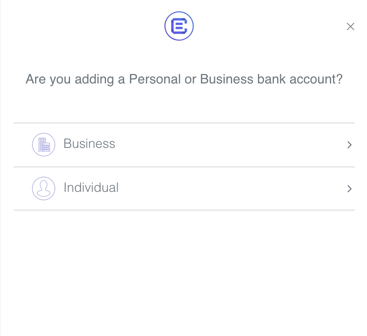Click the building icon beside Business
This screenshot has width=367, height=336.
[44, 145]
